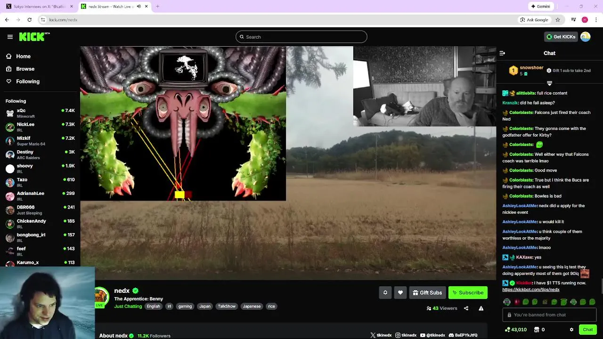Screen dimensions: 603x339
Task: Open @tikinedx YouTube link
Action: click(432, 335)
